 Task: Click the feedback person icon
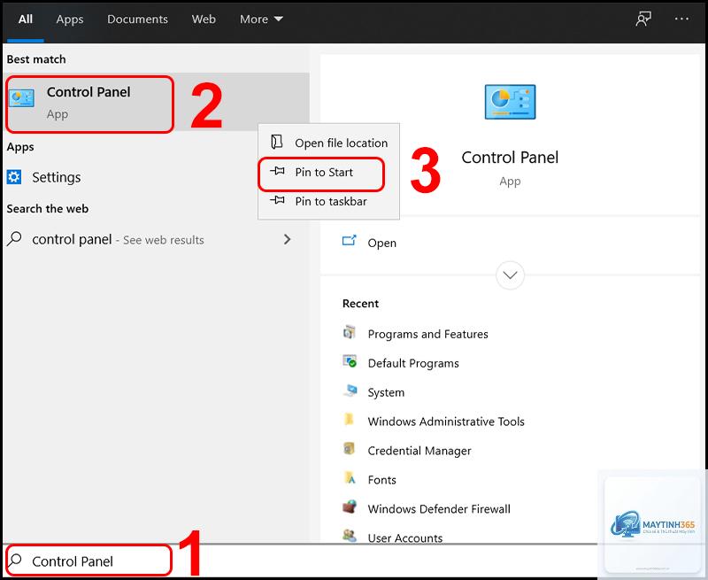[643, 19]
